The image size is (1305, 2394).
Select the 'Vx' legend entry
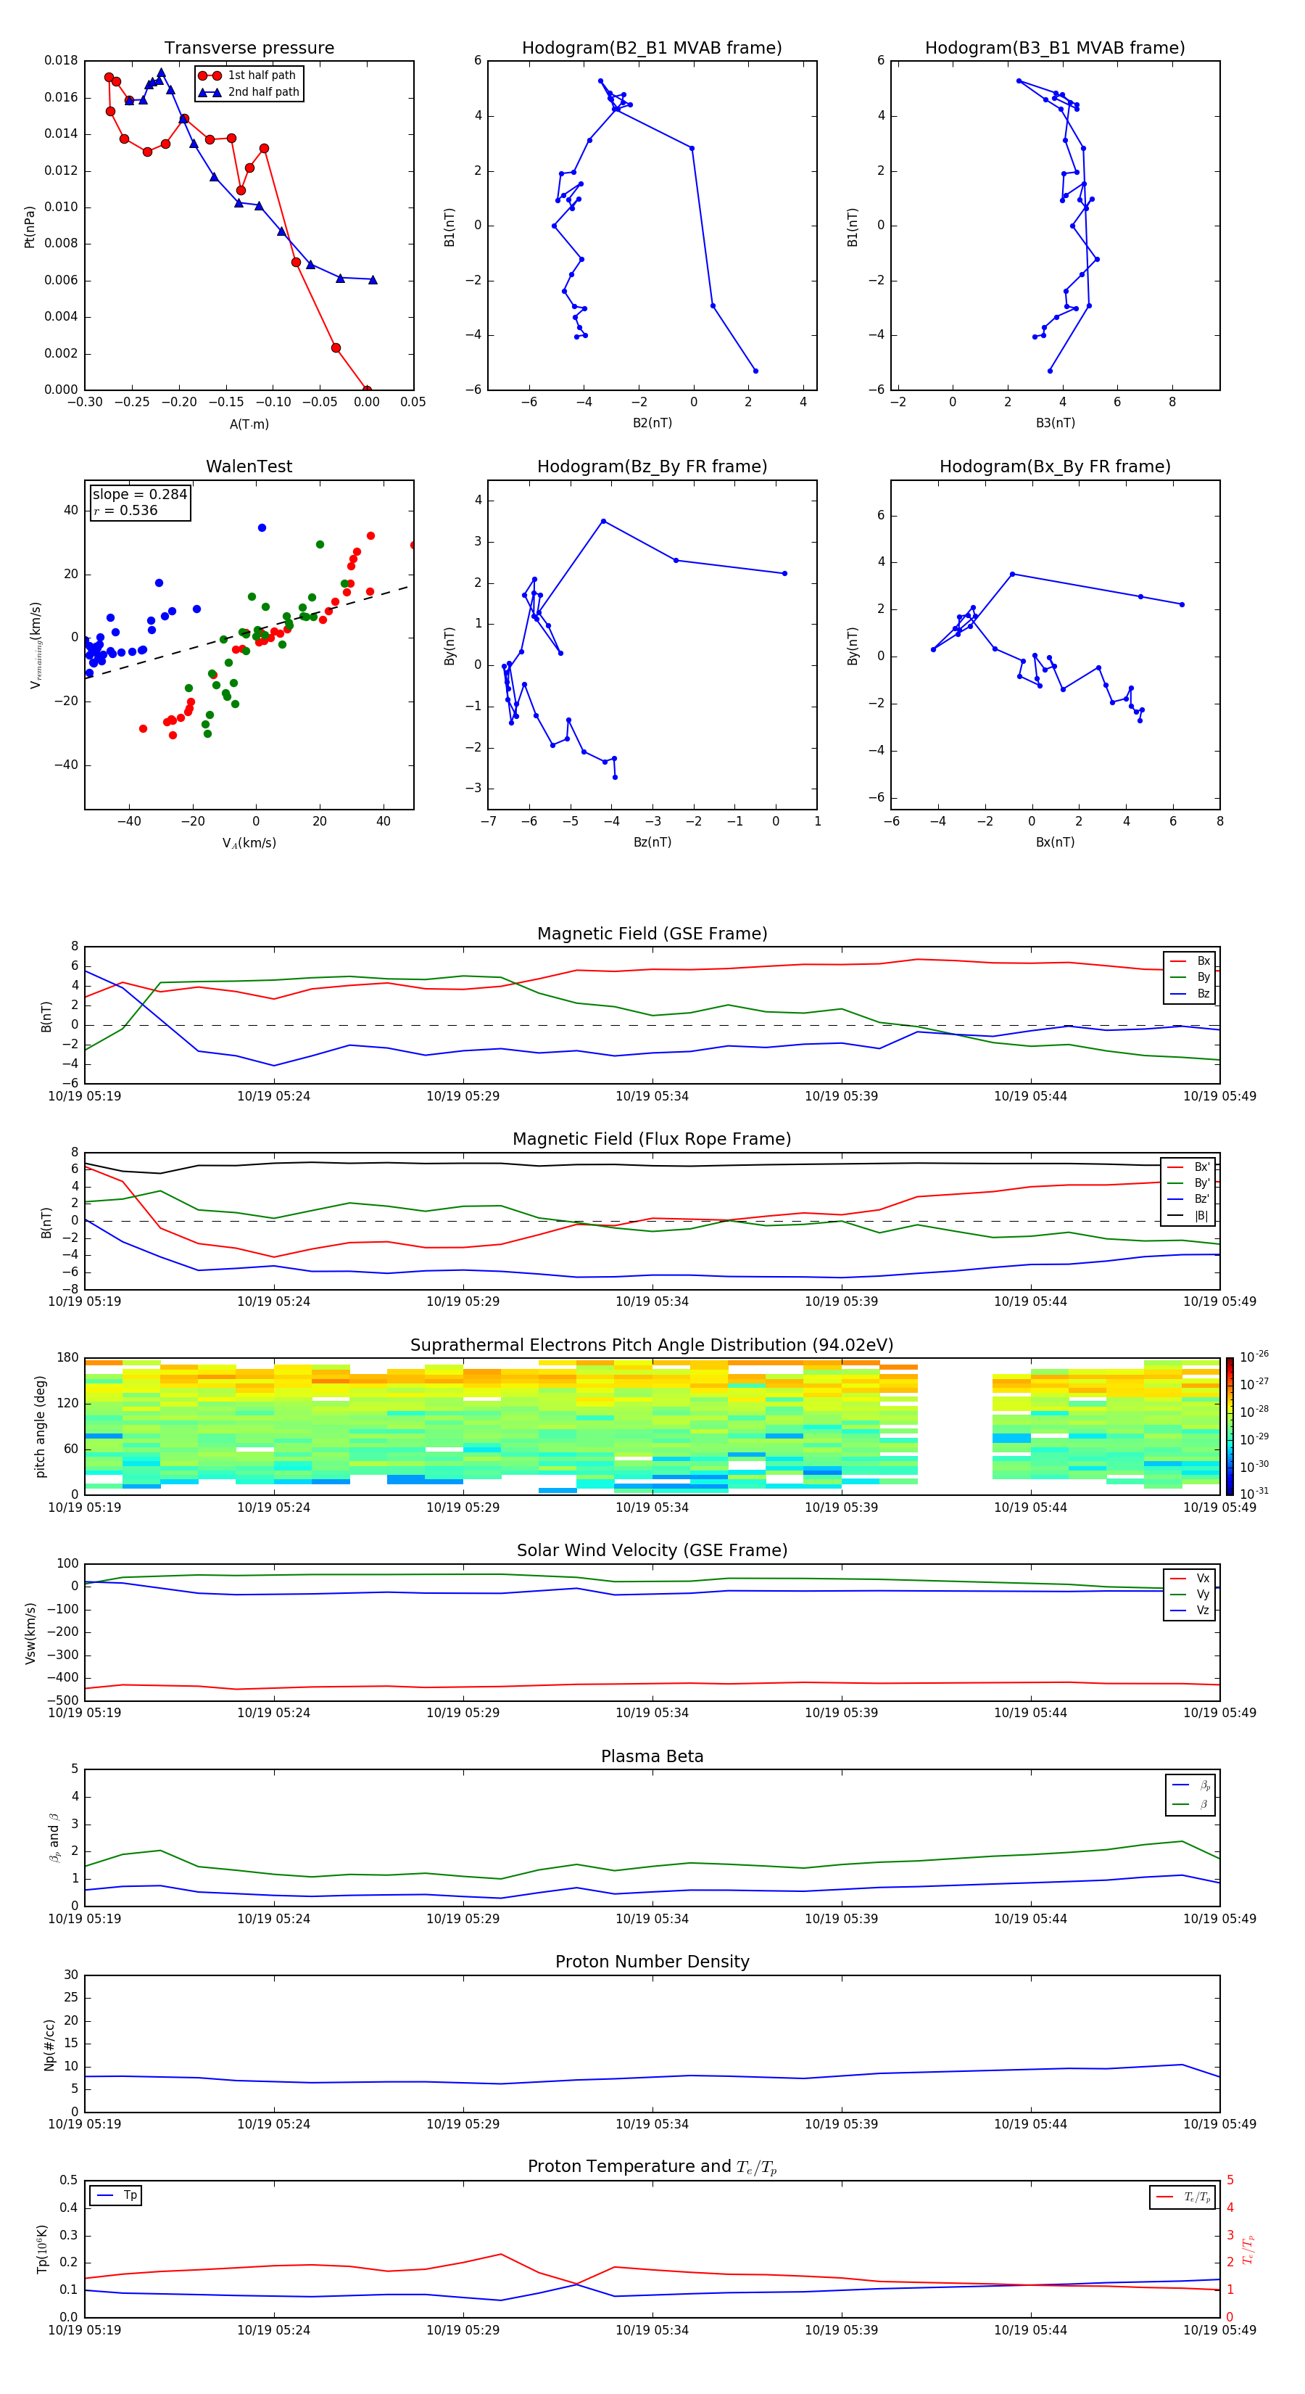1190,1578
